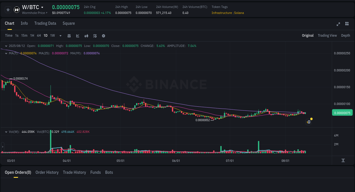
Task: Click the MA(99) indicator value
Action: click(x=91, y=53)
